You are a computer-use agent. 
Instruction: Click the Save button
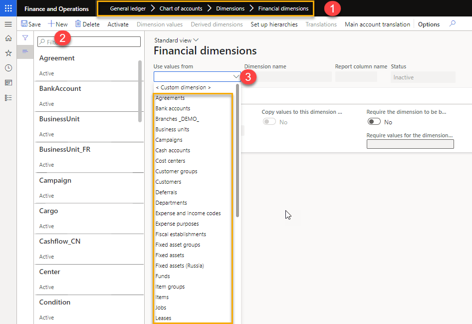point(31,24)
